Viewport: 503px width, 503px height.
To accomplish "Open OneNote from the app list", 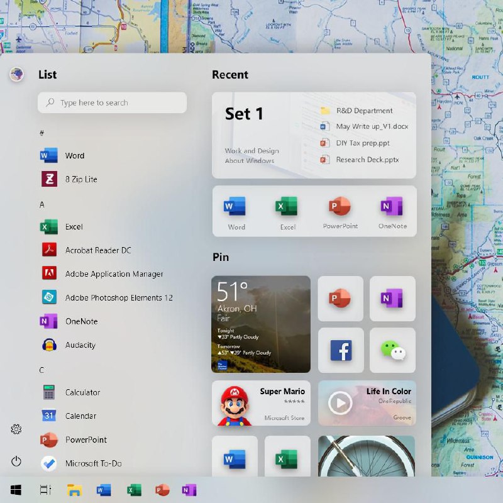I will click(x=69, y=321).
